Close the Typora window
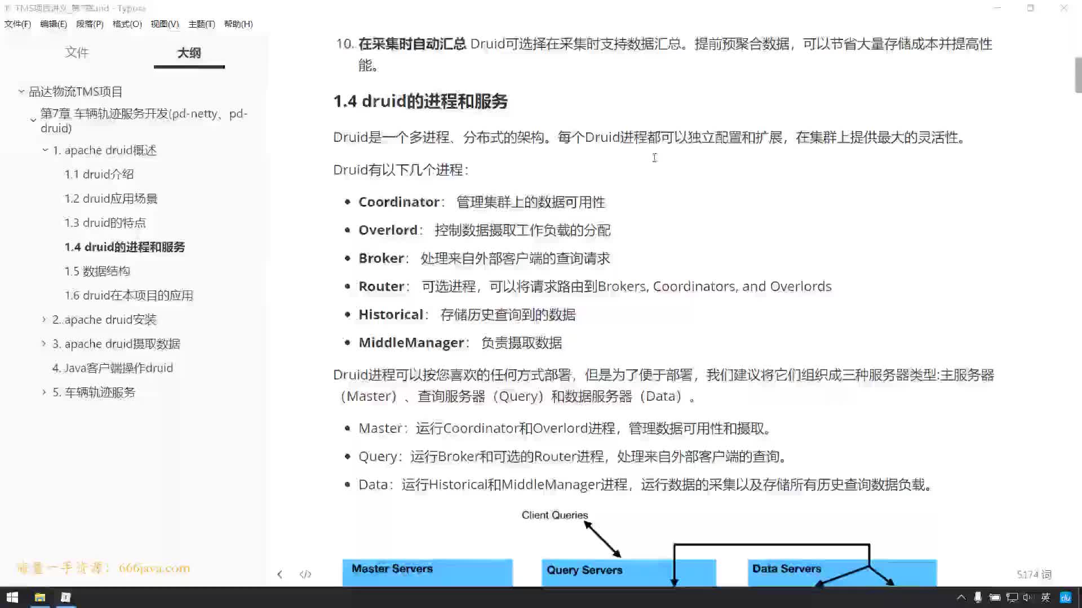The image size is (1082, 608). (1063, 8)
